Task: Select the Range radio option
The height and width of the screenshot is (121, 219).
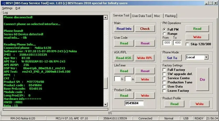Action: [x=164, y=34]
